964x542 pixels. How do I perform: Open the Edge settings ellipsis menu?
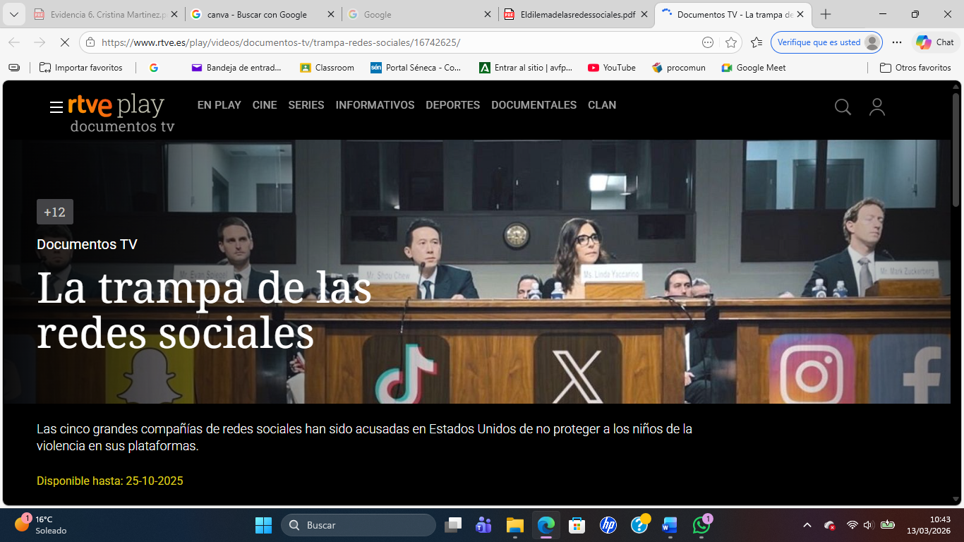coord(897,42)
